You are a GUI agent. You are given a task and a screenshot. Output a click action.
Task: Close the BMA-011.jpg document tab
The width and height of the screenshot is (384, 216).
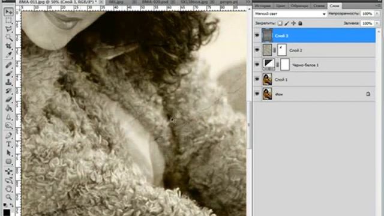tap(101, 2)
